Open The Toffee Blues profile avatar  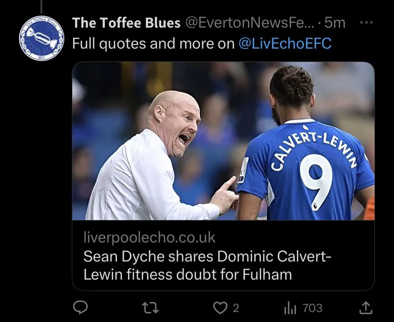41,38
